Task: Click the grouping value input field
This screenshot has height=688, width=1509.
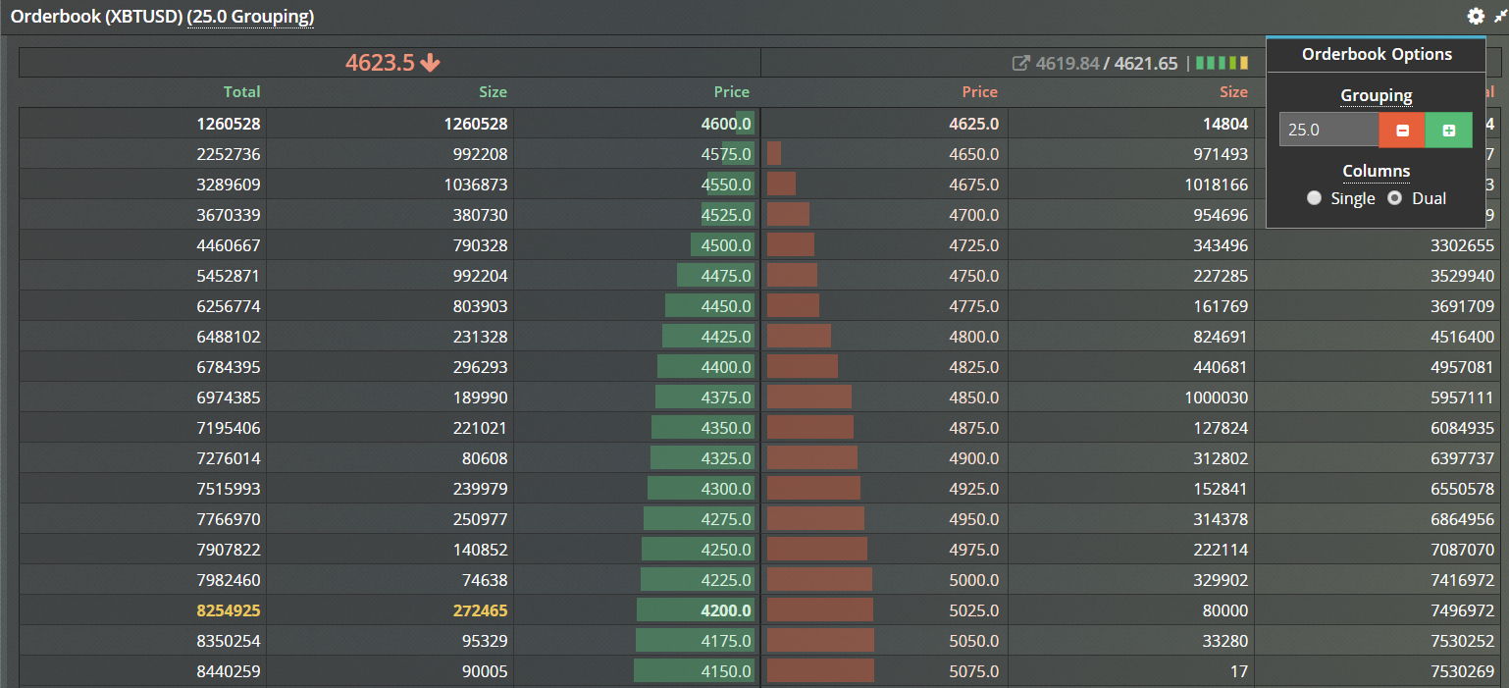Action: point(1328,130)
